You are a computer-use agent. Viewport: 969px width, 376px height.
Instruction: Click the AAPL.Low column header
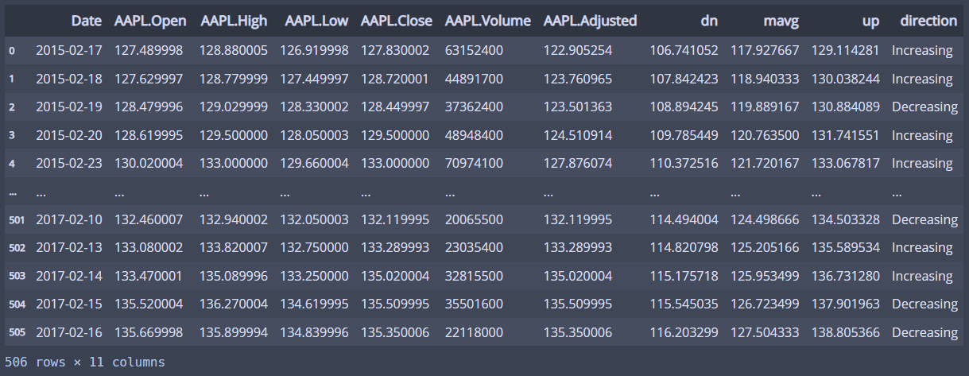click(x=316, y=21)
